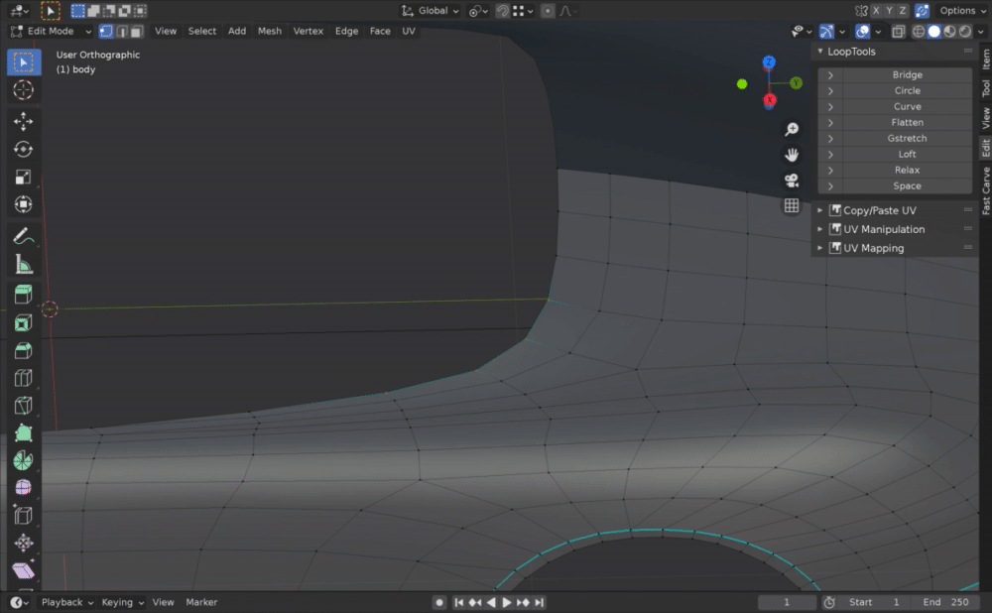Switch to the Fast Carve sidebar tab
The width and height of the screenshot is (992, 613).
pos(985,191)
